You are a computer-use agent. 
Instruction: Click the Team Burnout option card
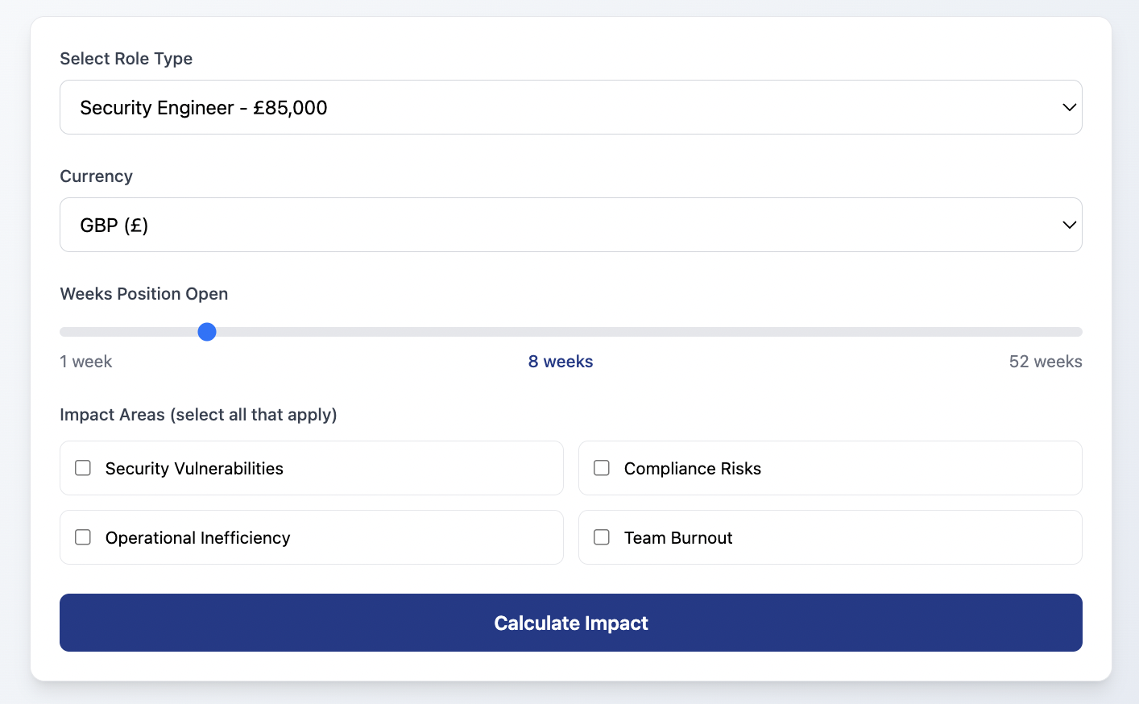point(830,536)
